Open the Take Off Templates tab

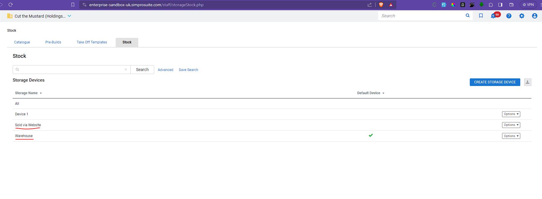[92, 42]
